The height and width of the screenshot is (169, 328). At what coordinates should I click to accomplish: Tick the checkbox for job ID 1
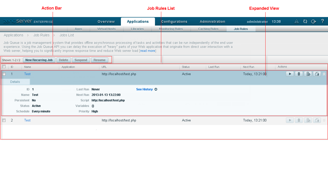pyautogui.click(x=4, y=74)
